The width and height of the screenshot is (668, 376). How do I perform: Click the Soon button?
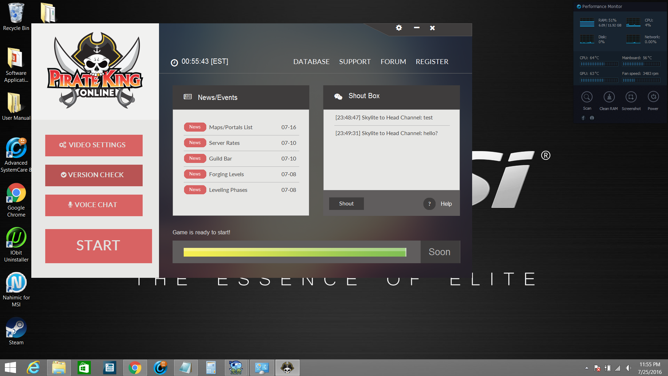point(440,252)
